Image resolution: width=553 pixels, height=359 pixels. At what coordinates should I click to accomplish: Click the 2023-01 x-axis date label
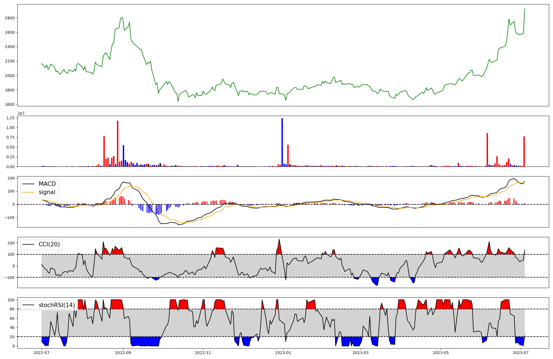[283, 353]
